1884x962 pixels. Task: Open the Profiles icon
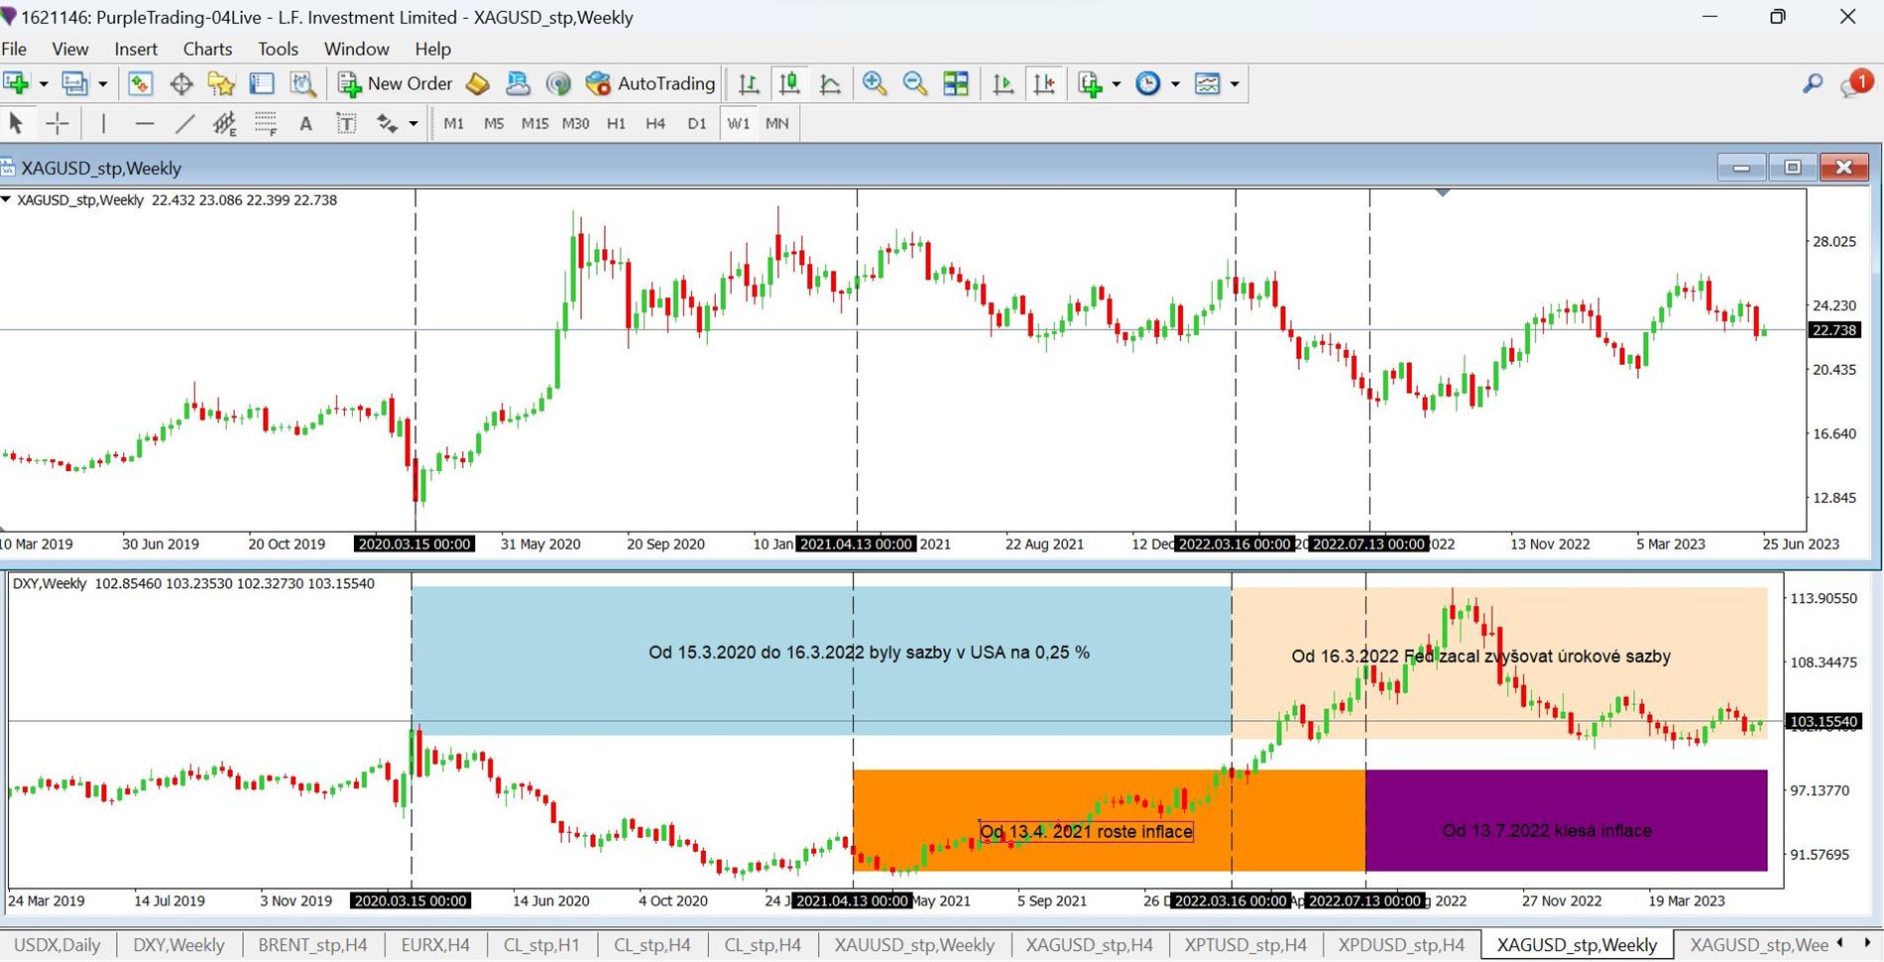pos(74,84)
